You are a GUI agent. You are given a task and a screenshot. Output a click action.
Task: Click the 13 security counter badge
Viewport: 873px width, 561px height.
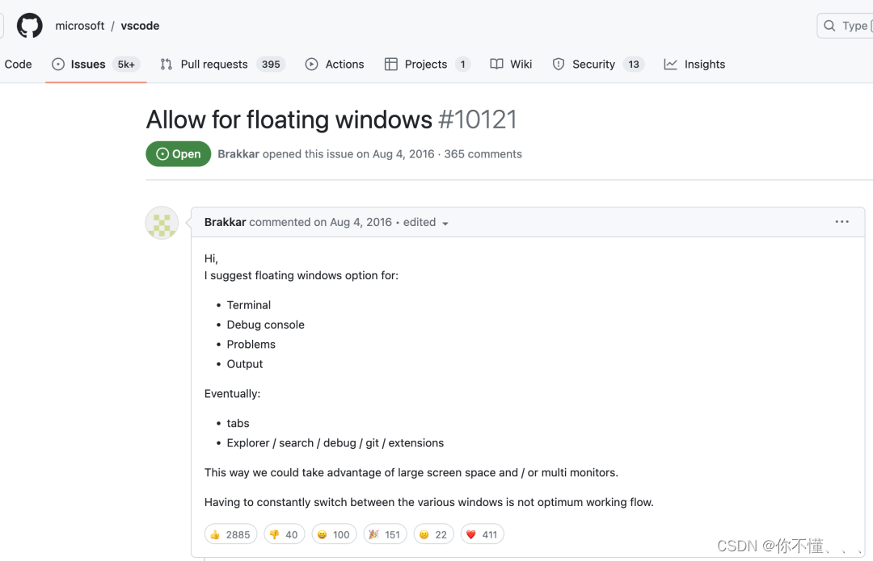pyautogui.click(x=634, y=65)
